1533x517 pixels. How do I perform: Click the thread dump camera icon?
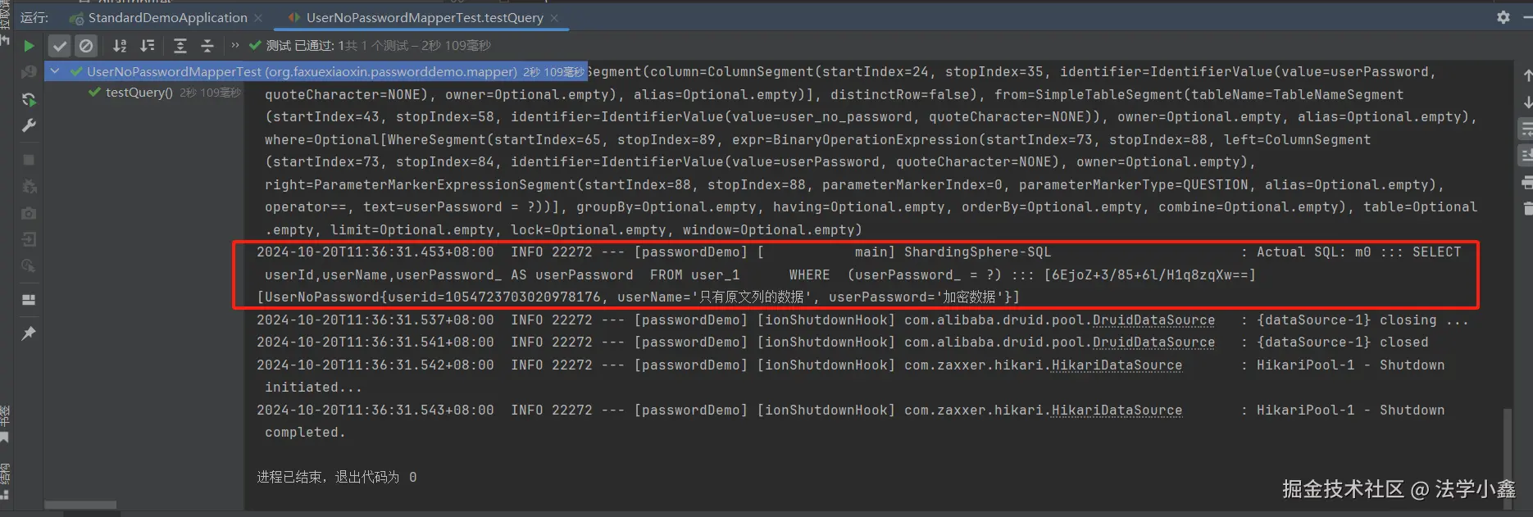(29, 213)
